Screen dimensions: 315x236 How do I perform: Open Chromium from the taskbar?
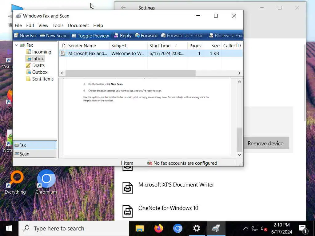177,228
